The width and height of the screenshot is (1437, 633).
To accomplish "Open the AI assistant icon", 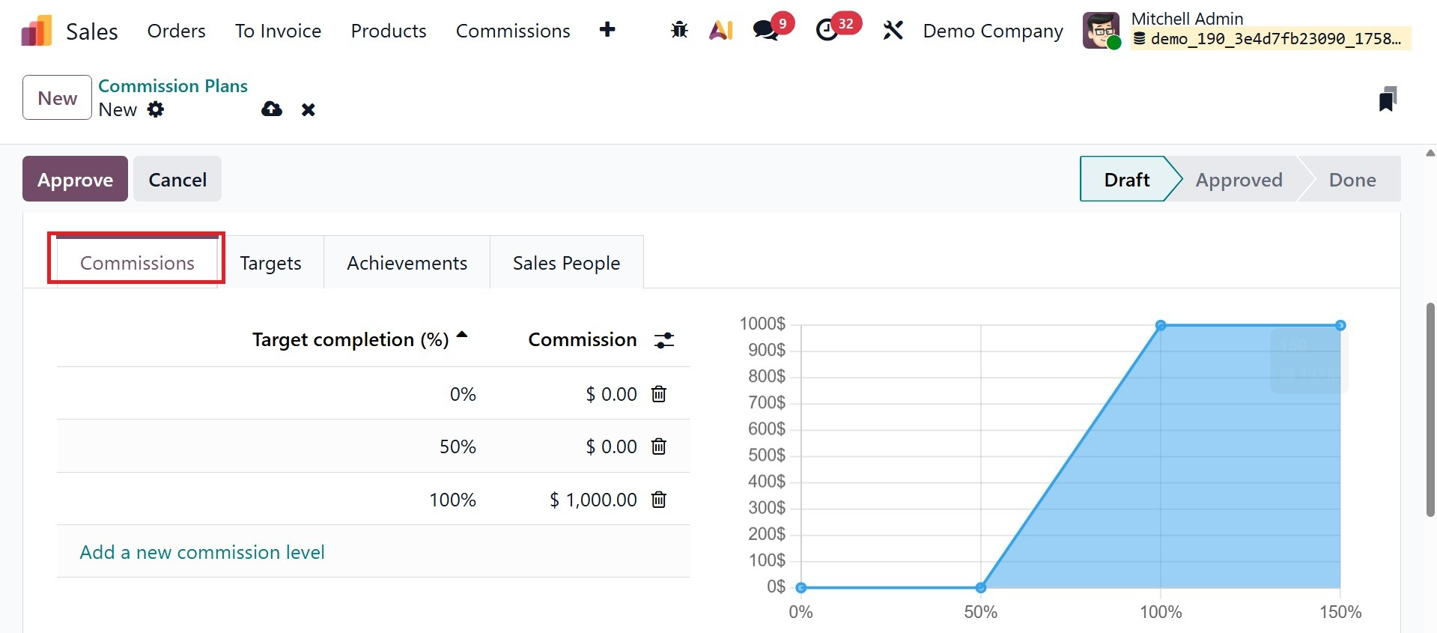I will pyautogui.click(x=720, y=30).
